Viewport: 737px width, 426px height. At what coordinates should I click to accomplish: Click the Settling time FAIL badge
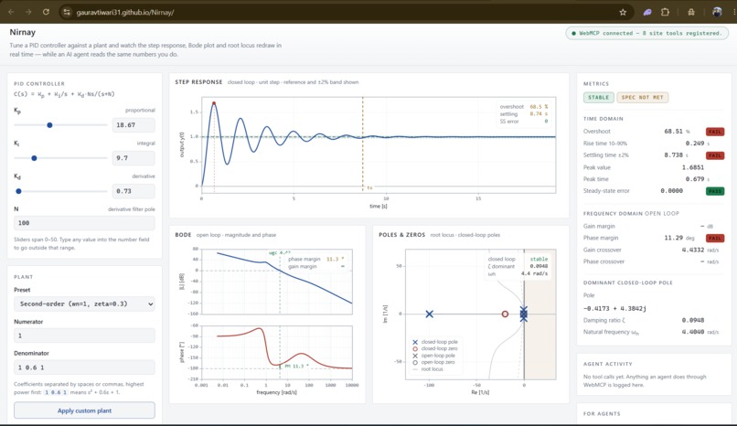pos(715,155)
